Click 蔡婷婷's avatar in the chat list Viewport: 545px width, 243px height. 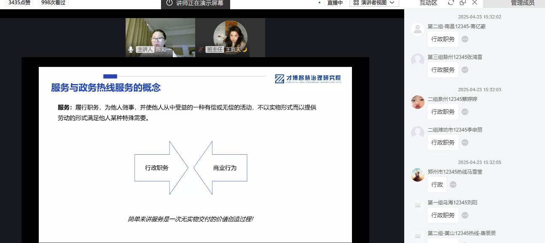point(418,102)
